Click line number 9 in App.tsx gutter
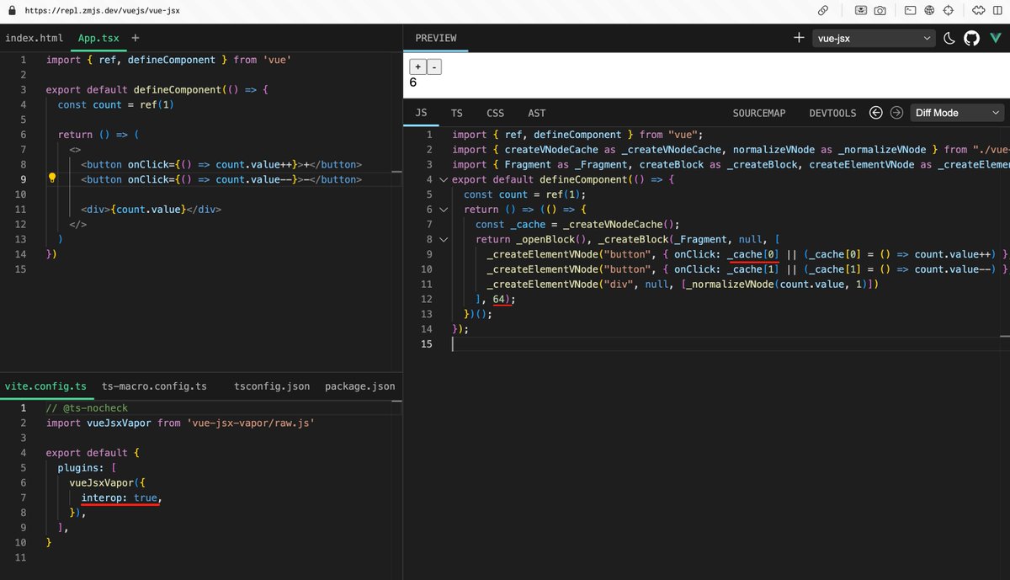Viewport: 1010px width, 580px height. pos(23,179)
